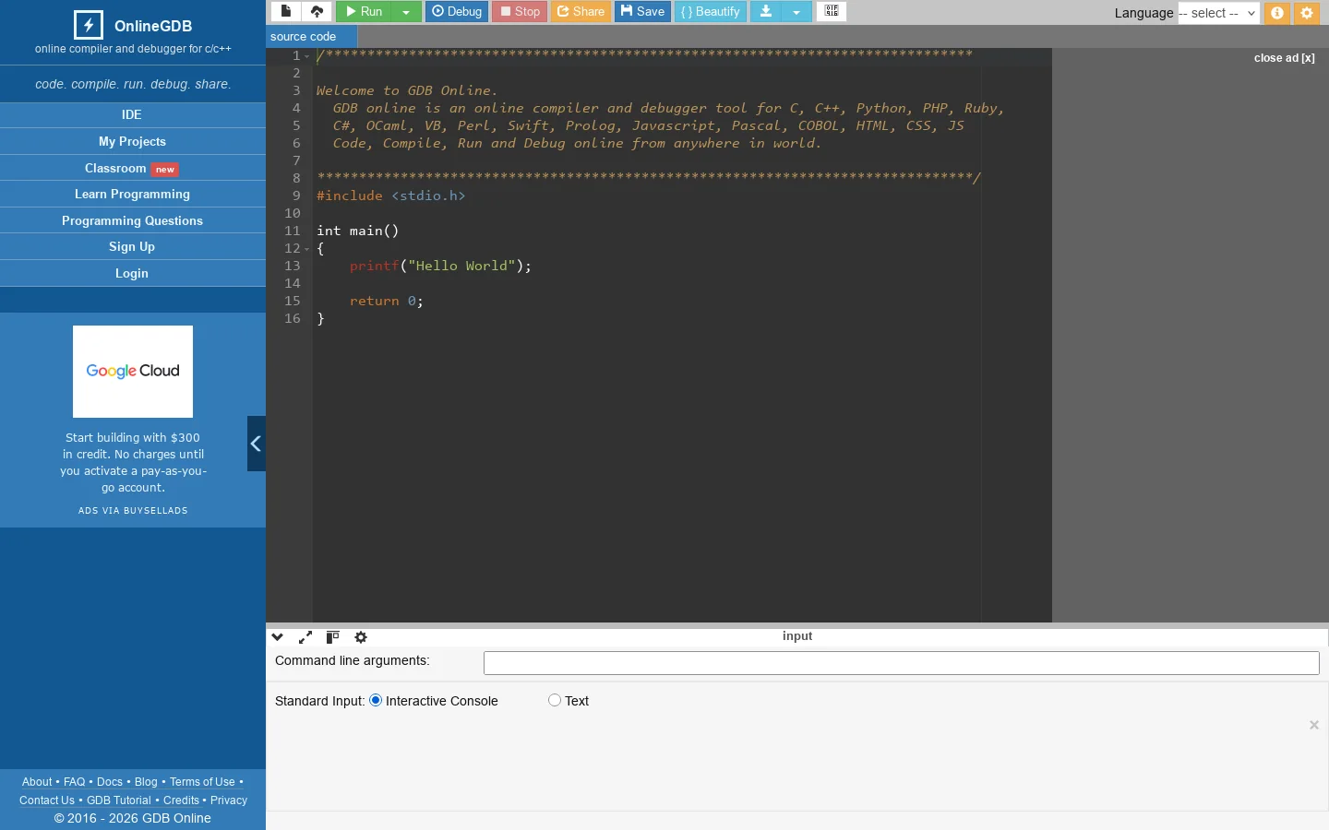This screenshot has width=1329, height=830.
Task: Select the Interactive Console radio button
Action: [x=376, y=700]
